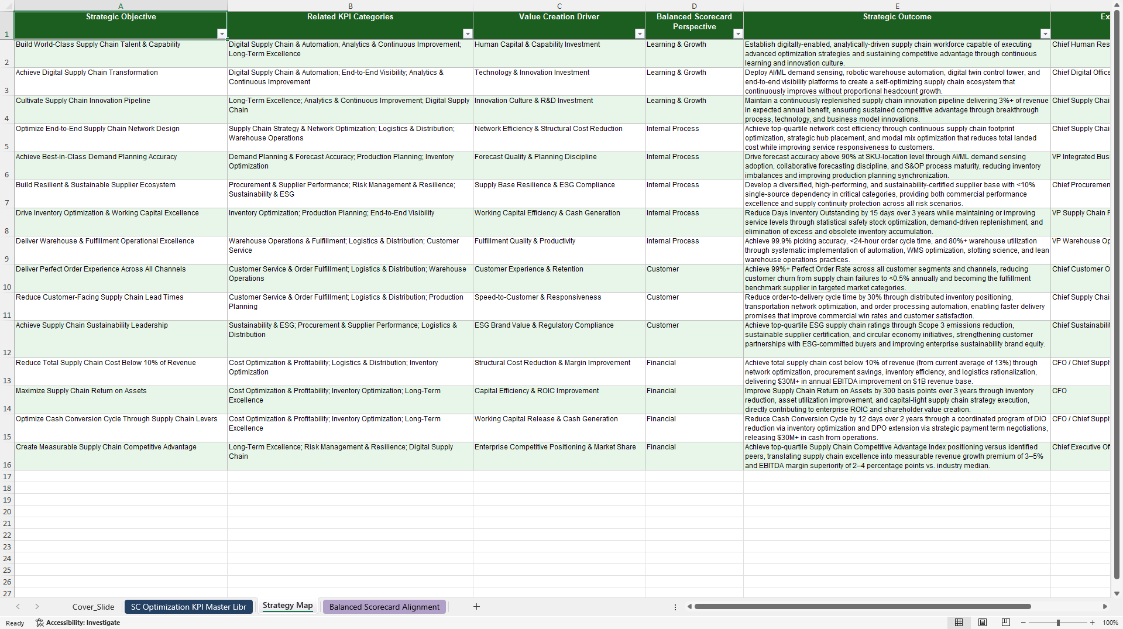This screenshot has height=629, width=1123.
Task: Switch to Page Layout view in the status bar
Action: tap(983, 623)
